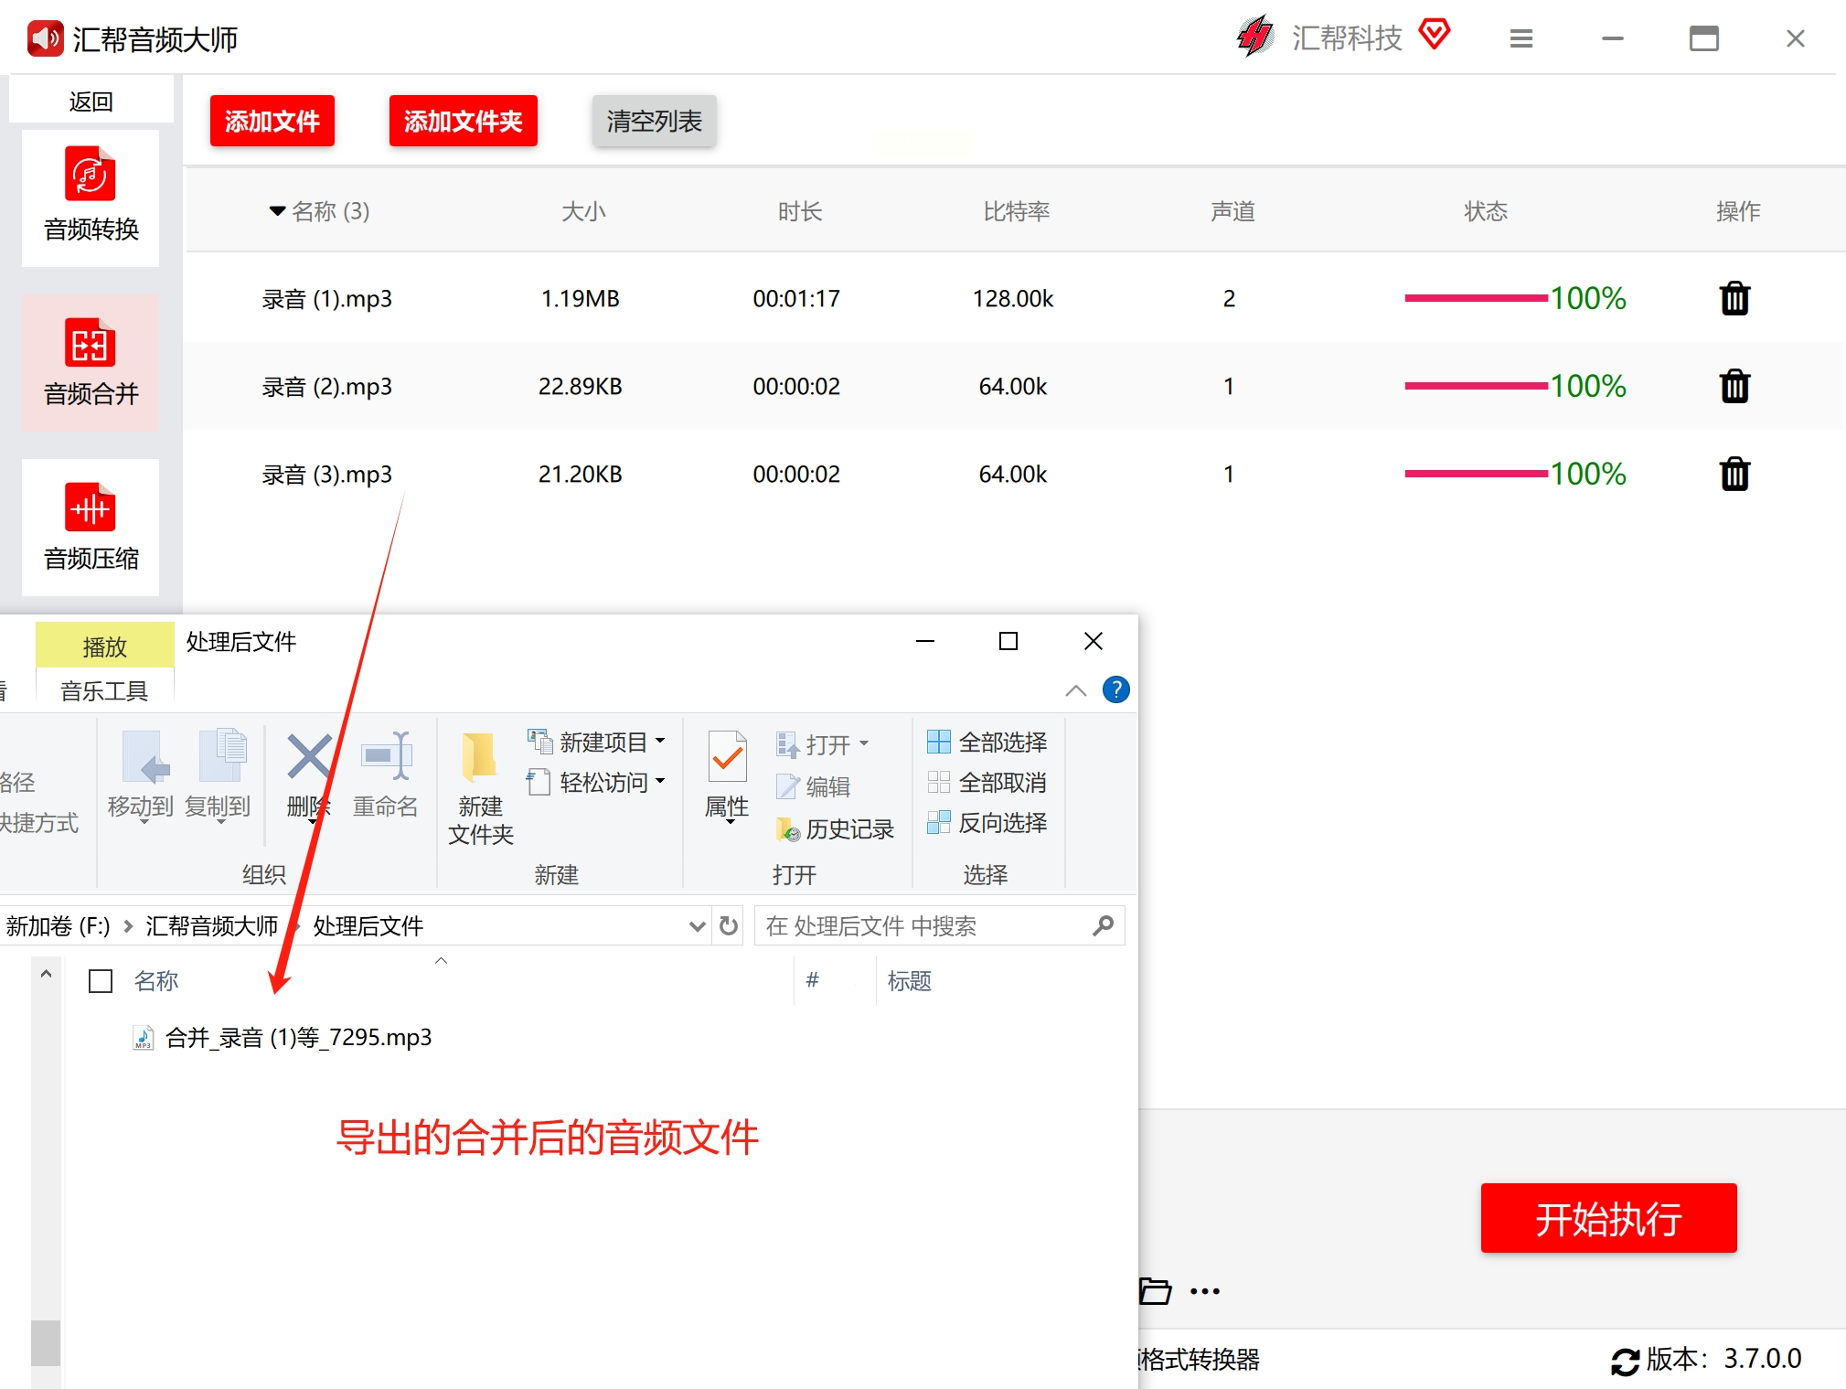Delete 录音 (3).mp3 with trash icon
This screenshot has height=1389, width=1846.
(x=1734, y=474)
